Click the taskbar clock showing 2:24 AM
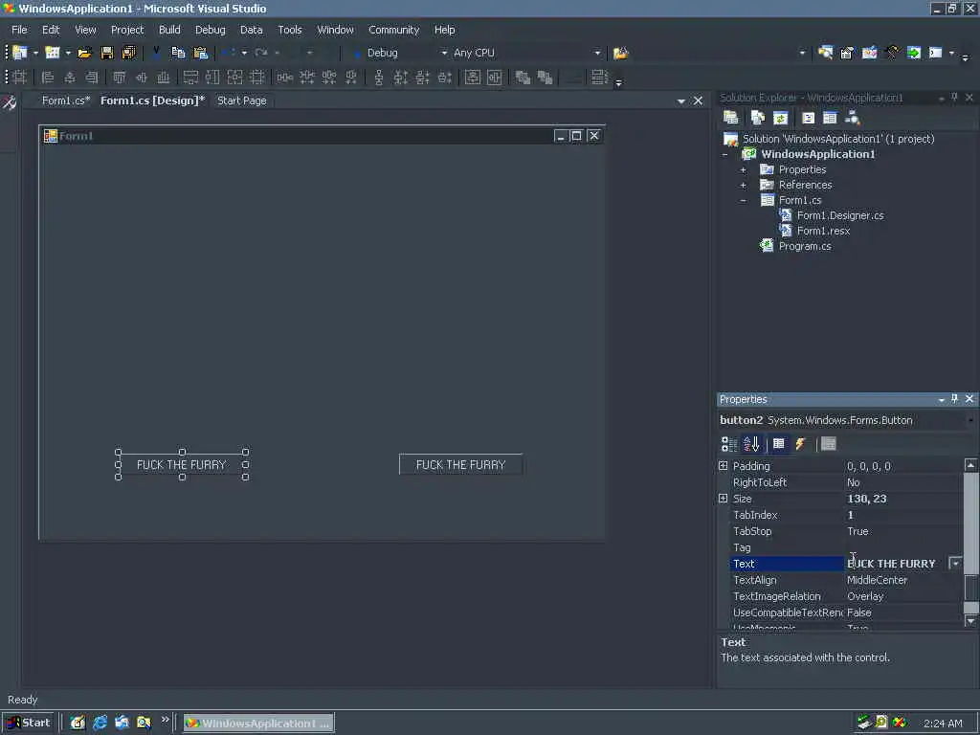Image resolution: width=980 pixels, height=735 pixels. (943, 724)
